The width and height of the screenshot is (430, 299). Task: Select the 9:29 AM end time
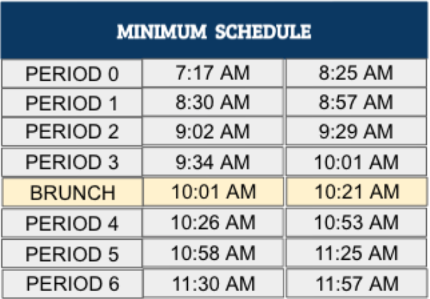[356, 131]
